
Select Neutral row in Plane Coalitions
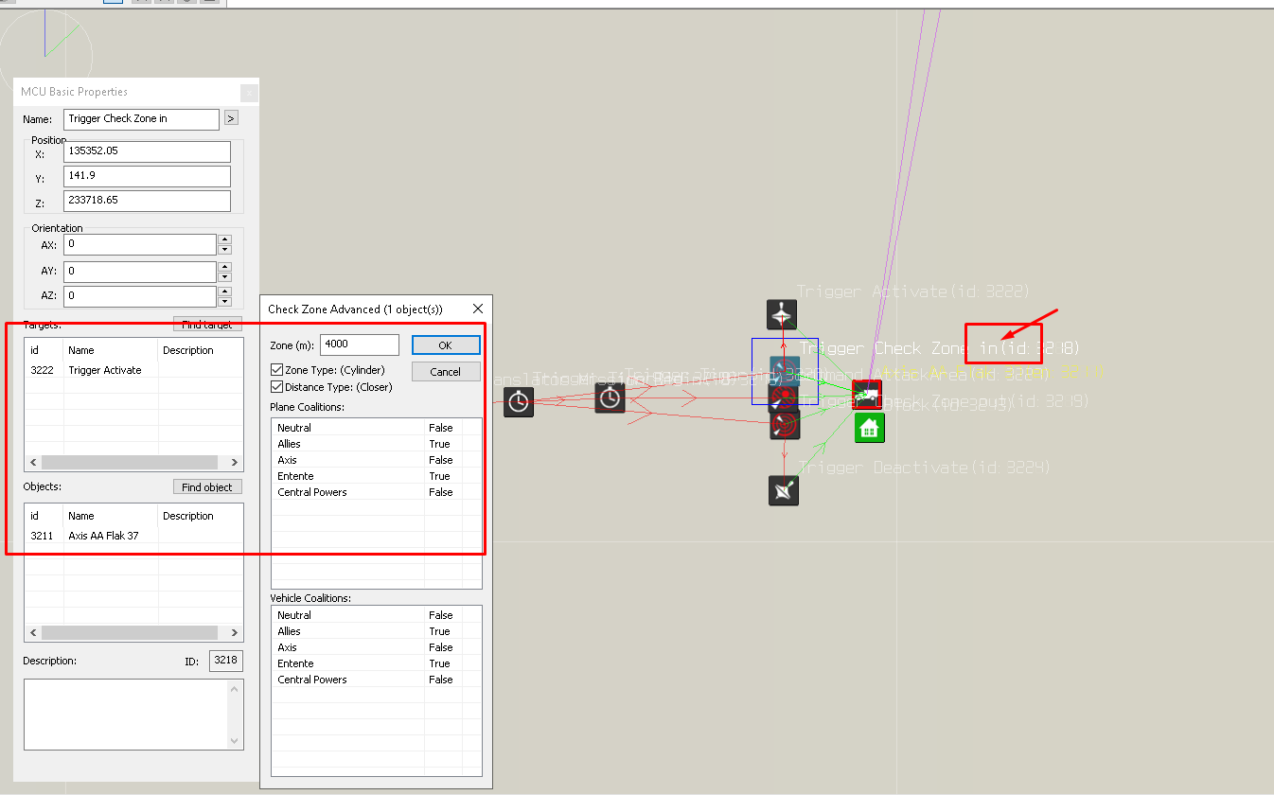click(x=376, y=428)
